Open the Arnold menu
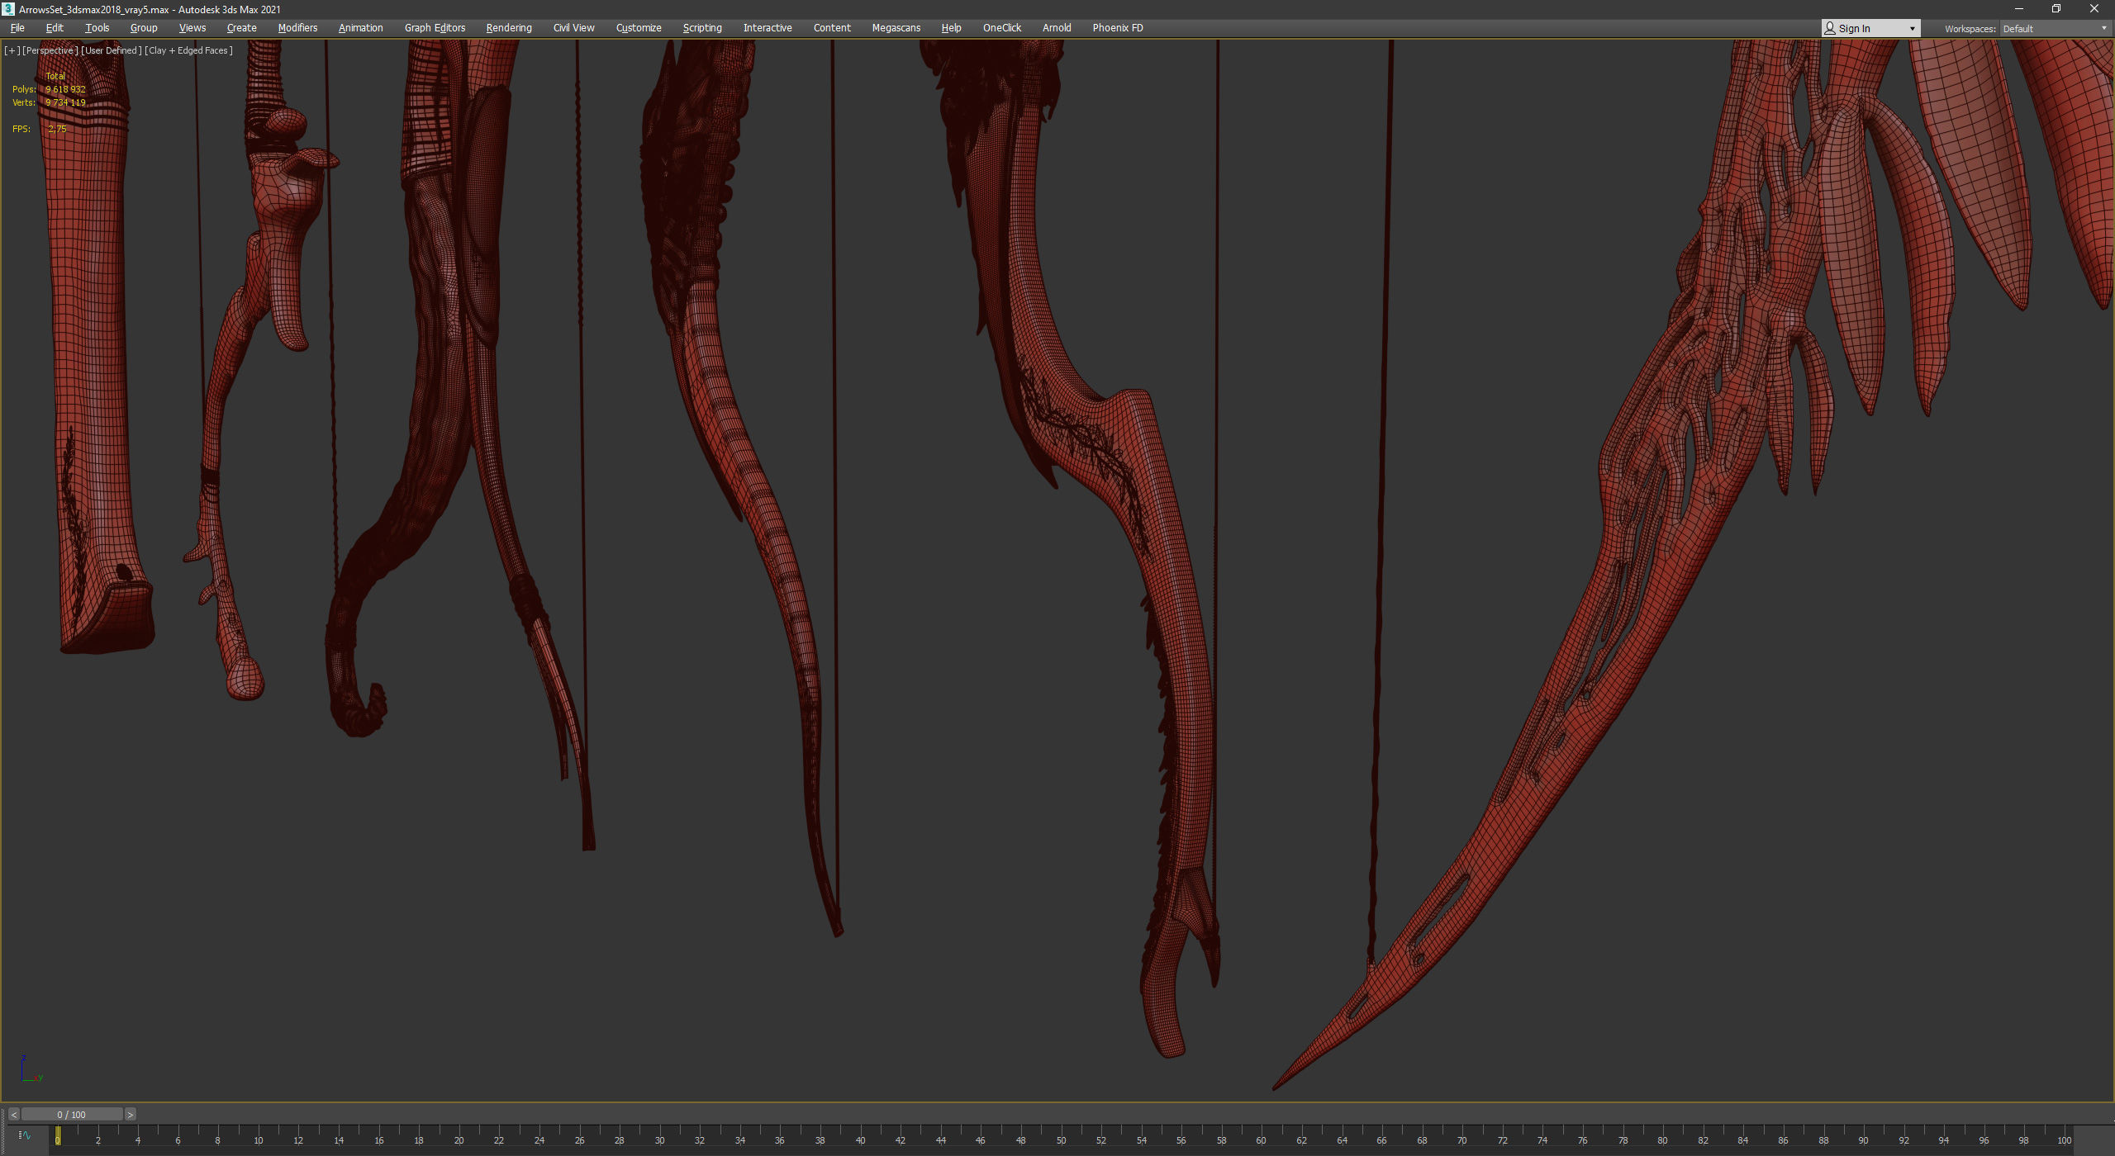Image resolution: width=2115 pixels, height=1156 pixels. point(1056,28)
